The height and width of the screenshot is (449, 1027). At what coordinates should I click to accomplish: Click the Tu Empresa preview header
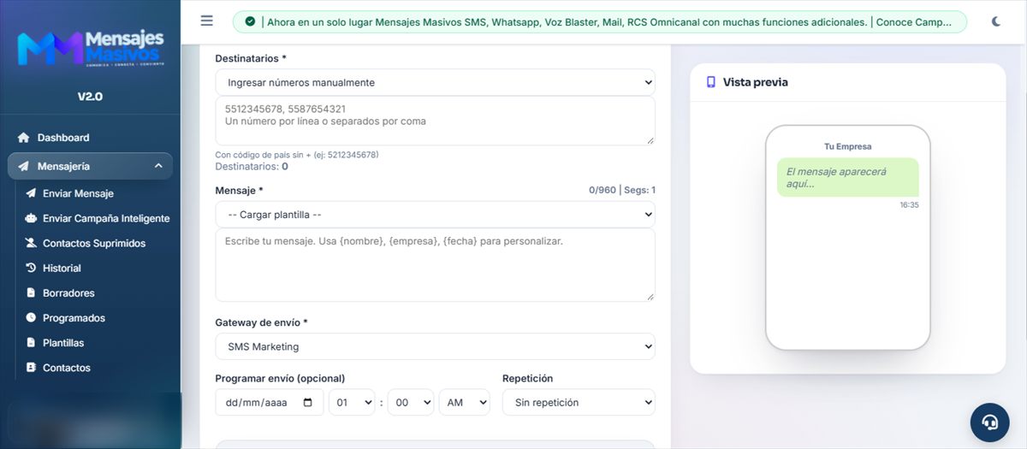click(847, 146)
